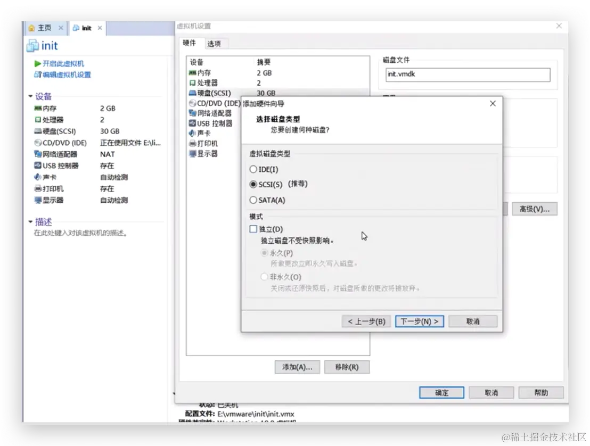This screenshot has height=446, width=590.
Task: Cancel the add hardware wizard
Action: pos(473,321)
